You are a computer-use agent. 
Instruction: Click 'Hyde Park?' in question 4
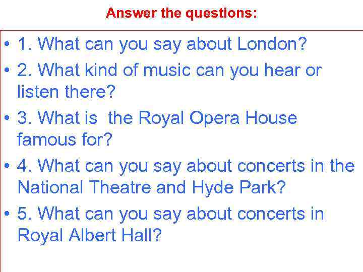tap(239, 187)
